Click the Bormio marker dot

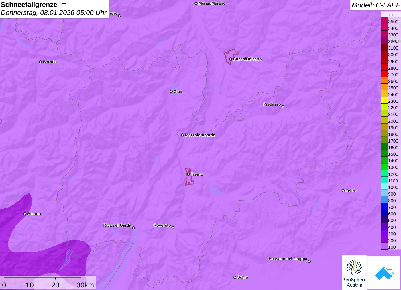pos(40,62)
